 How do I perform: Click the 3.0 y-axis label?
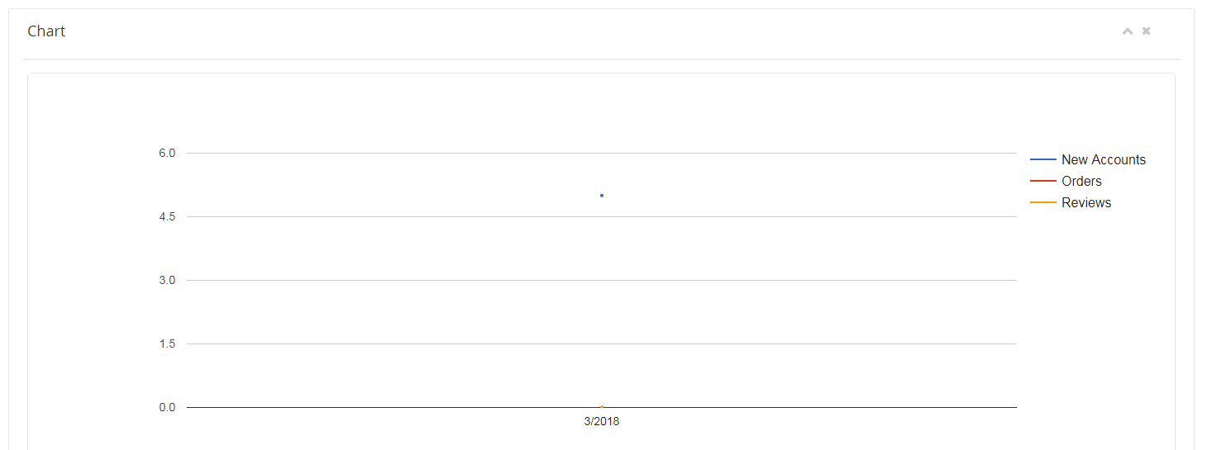168,280
